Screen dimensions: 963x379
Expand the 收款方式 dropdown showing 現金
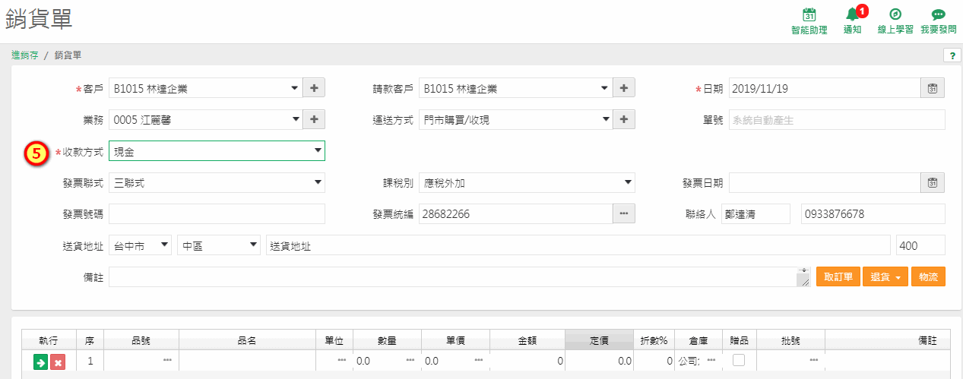pos(217,151)
